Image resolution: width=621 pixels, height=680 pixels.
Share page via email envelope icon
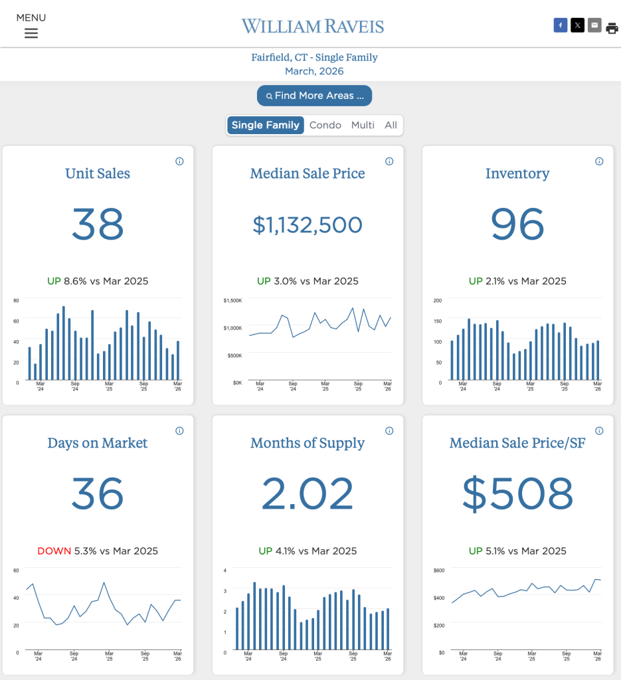click(x=594, y=26)
